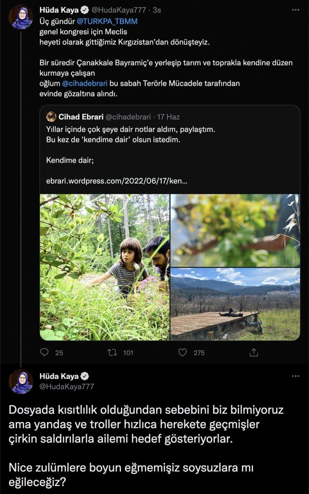The height and width of the screenshot is (494, 309).
Task: Click the @HudaKaya777 handle in second tweet
Action: coord(67,387)
